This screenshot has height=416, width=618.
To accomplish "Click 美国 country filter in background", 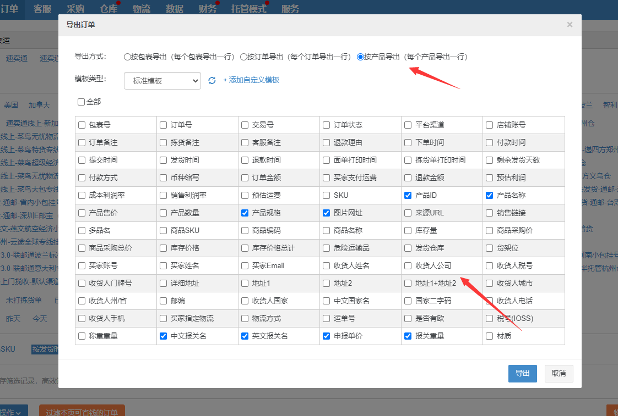I will (x=11, y=105).
